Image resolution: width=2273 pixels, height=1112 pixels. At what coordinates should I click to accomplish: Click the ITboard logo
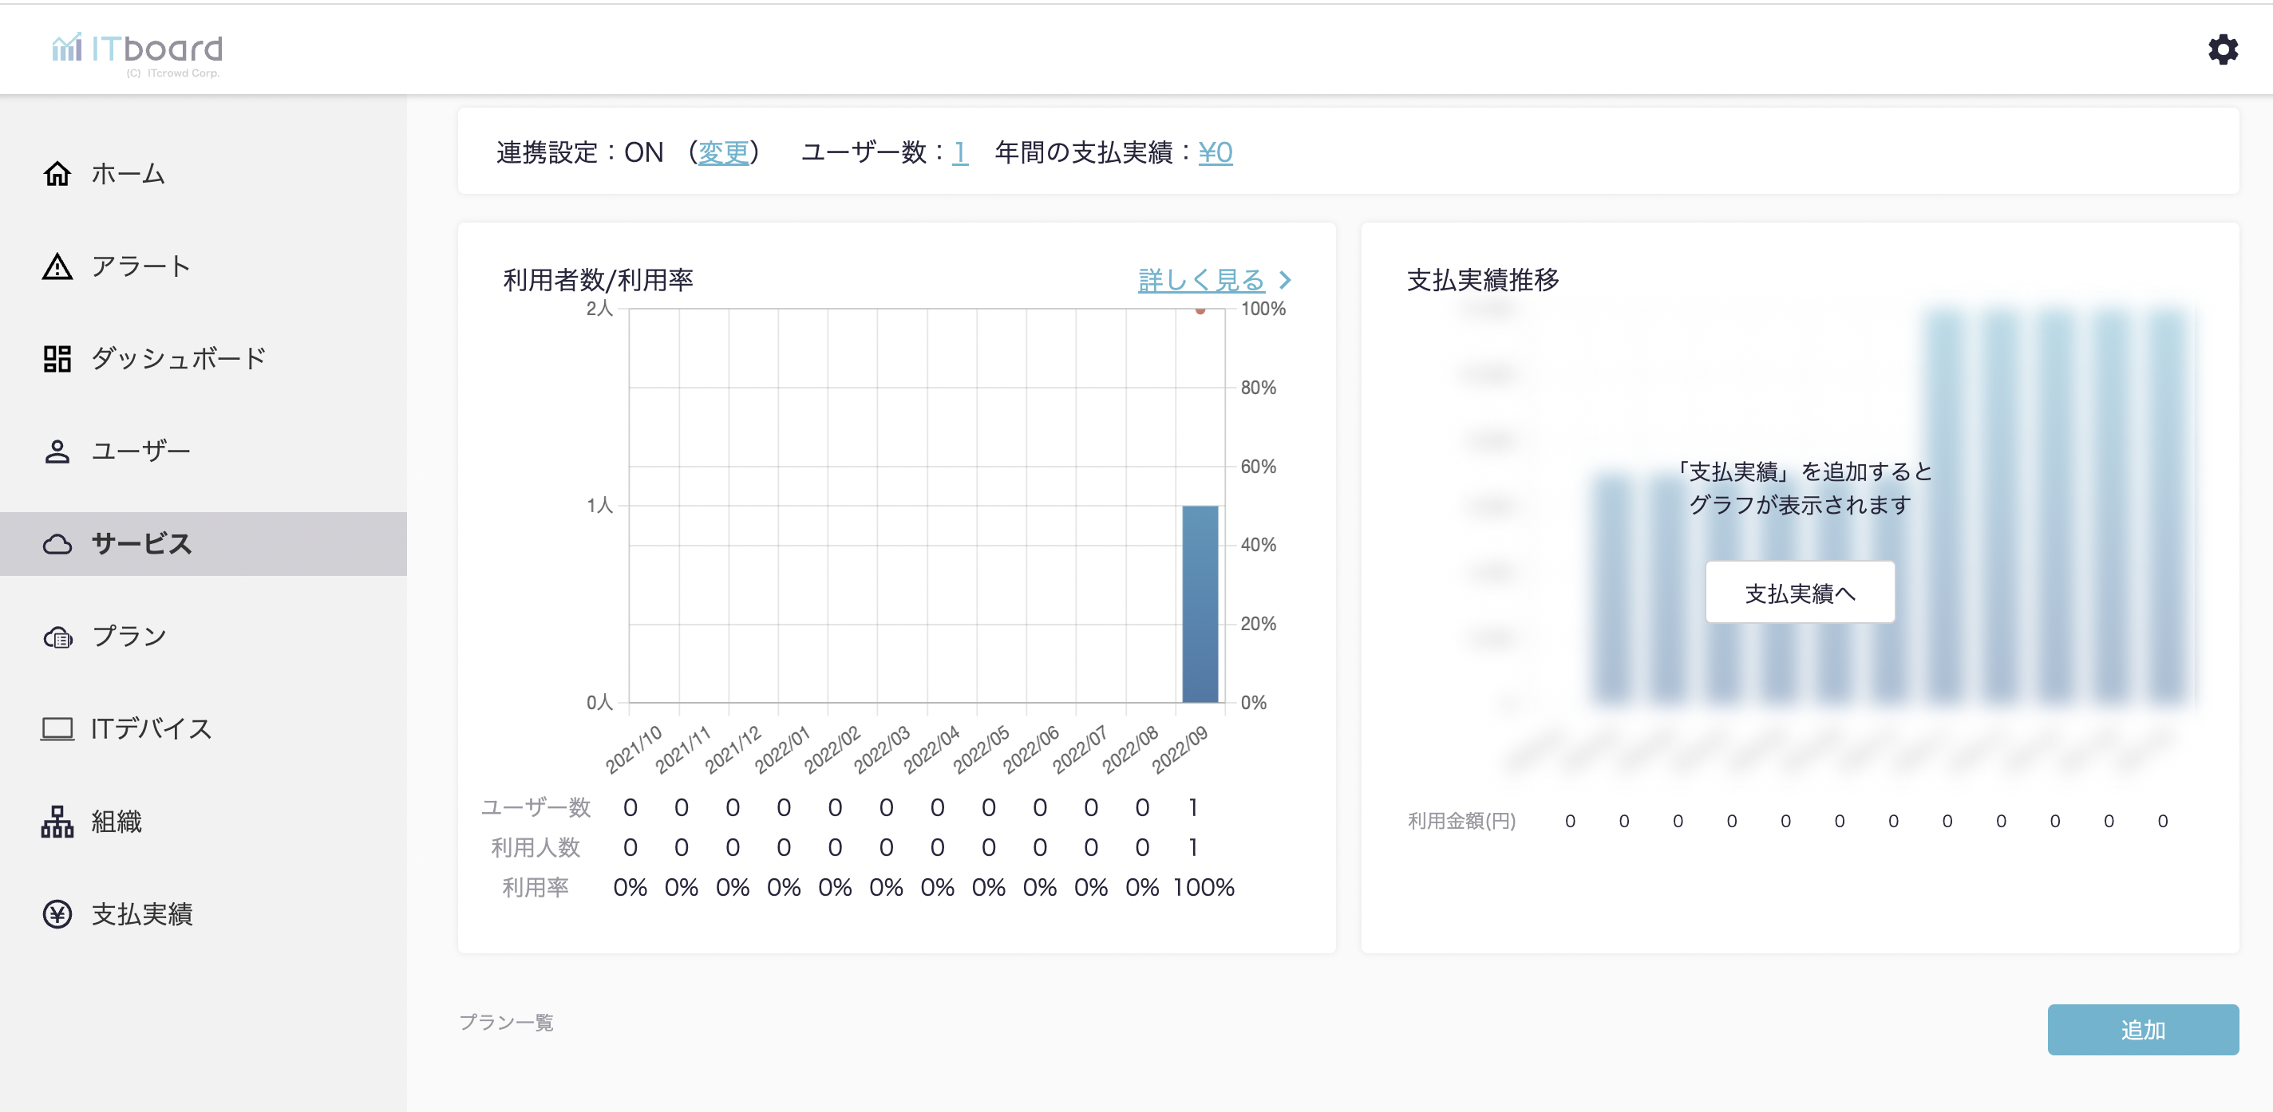point(137,50)
